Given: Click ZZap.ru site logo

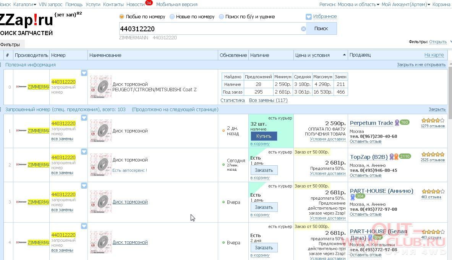Looking at the screenshot, I should click(x=26, y=20).
